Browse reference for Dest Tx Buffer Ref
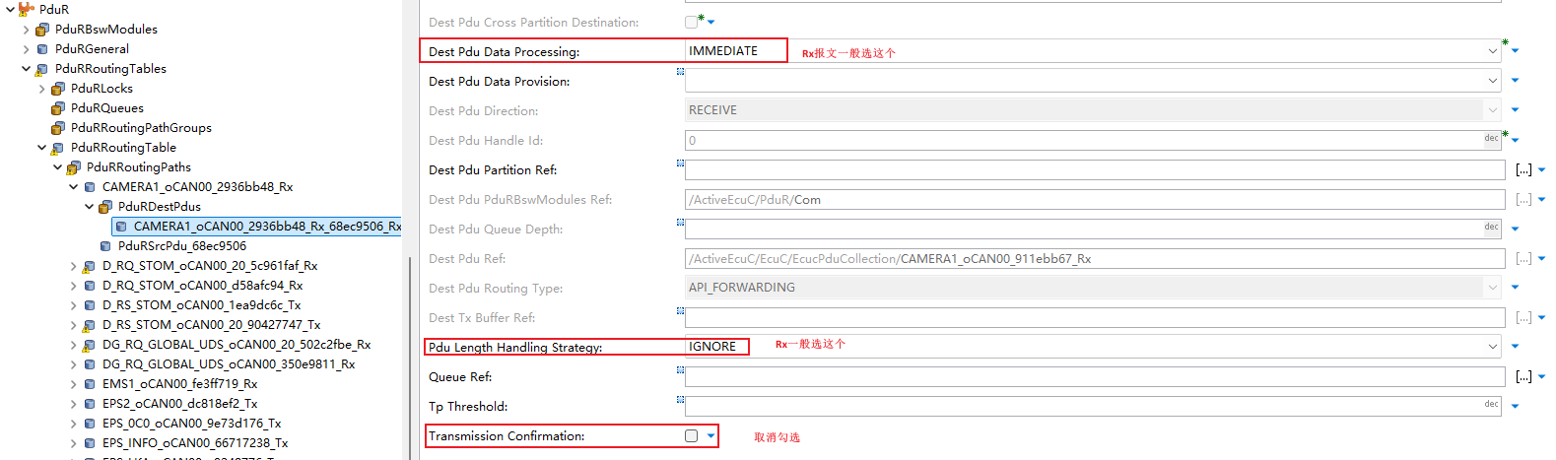This screenshot has height=460, width=1556. point(1523,318)
